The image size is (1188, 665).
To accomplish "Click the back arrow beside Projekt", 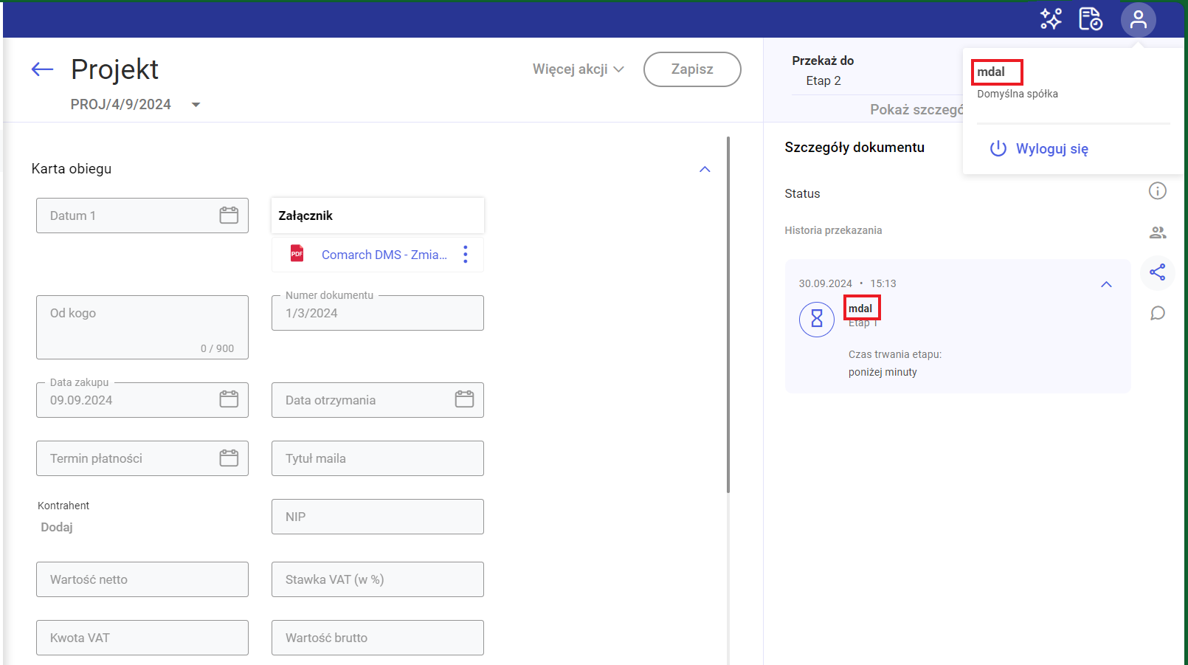I will [42, 69].
